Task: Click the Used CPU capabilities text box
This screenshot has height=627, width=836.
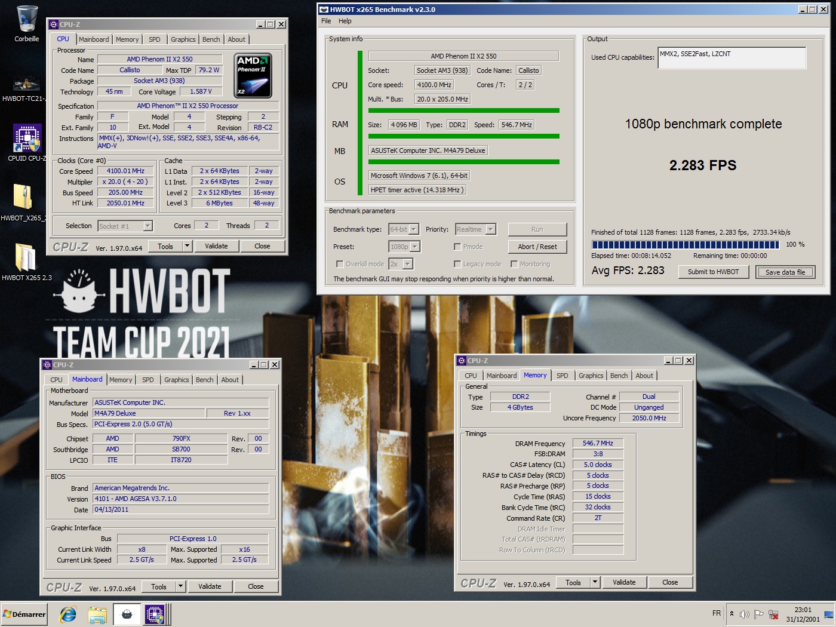Action: pyautogui.click(x=732, y=58)
